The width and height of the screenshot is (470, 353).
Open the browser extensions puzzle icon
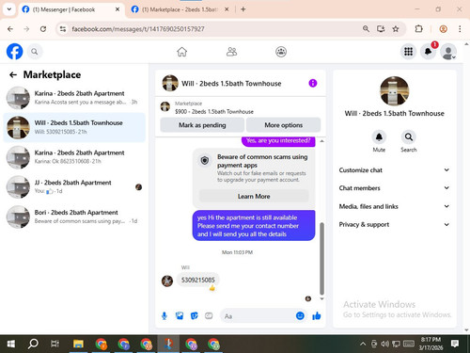pos(418,29)
